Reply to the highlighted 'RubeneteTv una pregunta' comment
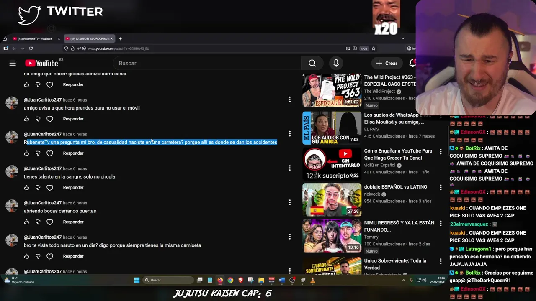536x301 pixels. coord(73,153)
